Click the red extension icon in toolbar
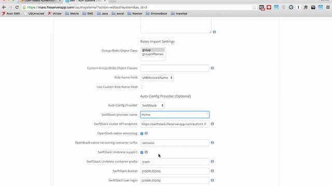The height and width of the screenshot is (186, 332). click(269, 7)
